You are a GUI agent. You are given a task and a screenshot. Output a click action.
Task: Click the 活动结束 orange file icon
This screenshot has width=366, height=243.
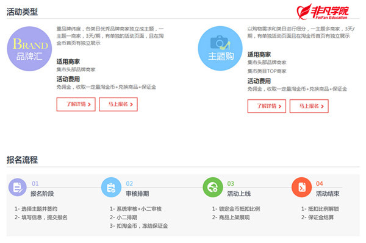coord(301,188)
